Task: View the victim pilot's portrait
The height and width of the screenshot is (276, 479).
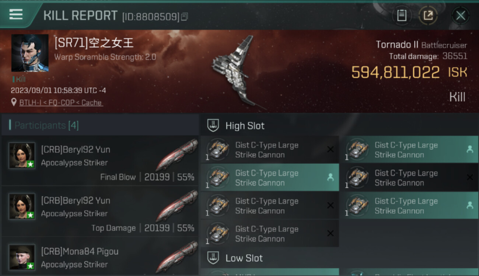Action: [30, 53]
